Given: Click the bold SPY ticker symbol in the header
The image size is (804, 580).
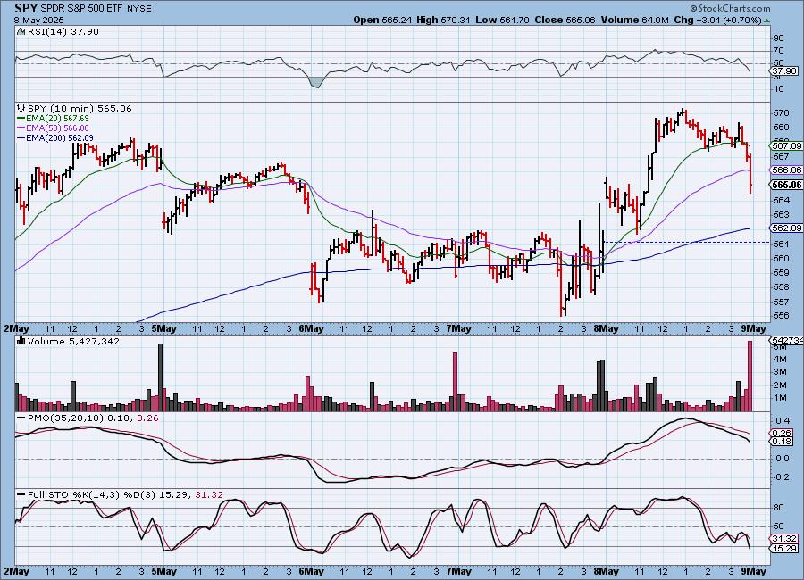Looking at the screenshot, I should (x=26, y=8).
